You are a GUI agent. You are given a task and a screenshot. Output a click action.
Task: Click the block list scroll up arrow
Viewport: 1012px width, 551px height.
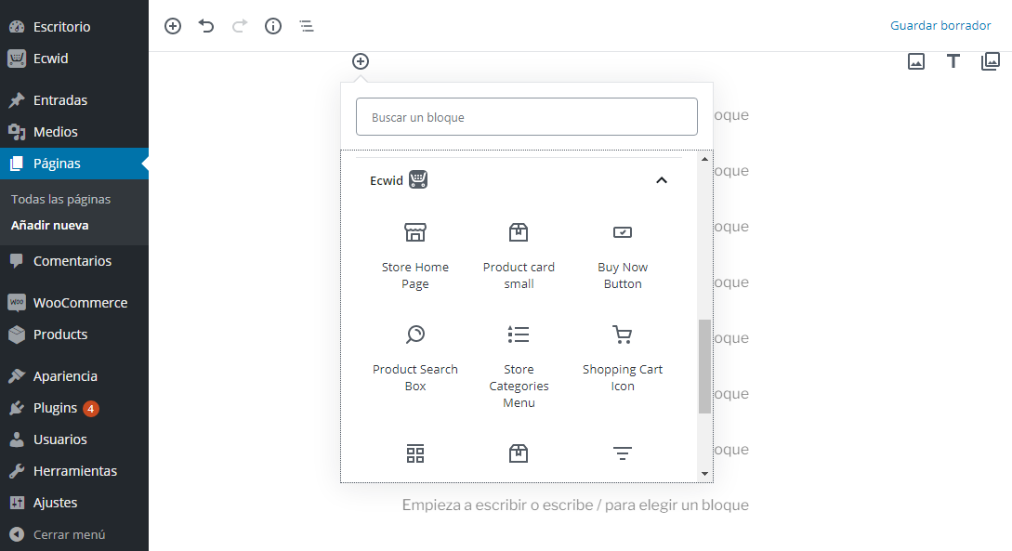click(x=704, y=159)
